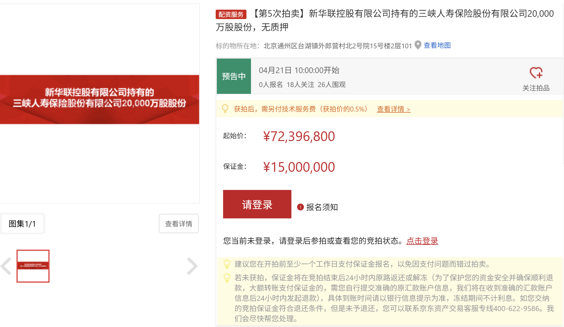Open the 查看地图 map link

(x=437, y=45)
